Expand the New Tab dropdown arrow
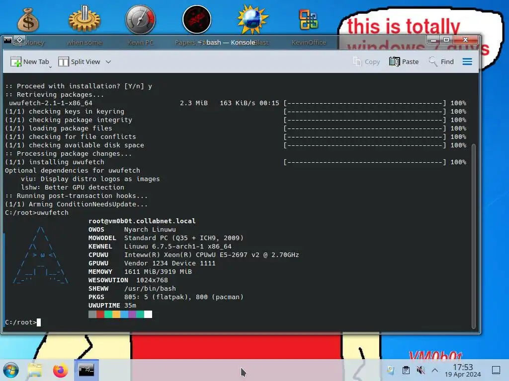The image size is (509, 381). pos(50,66)
